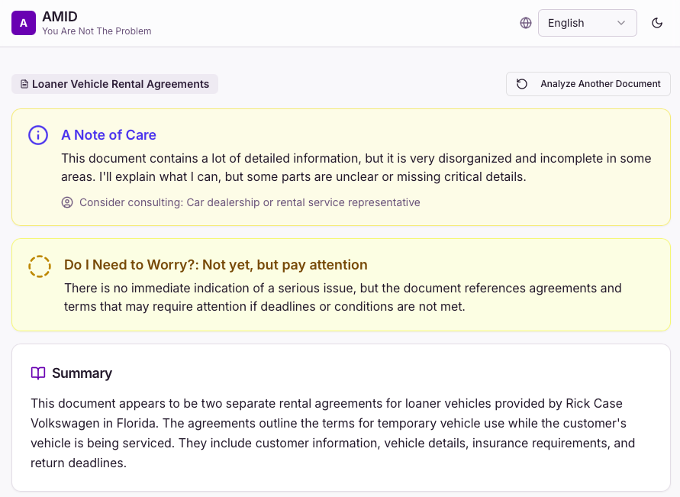Toggle dark mode with the moon icon
This screenshot has width=680, height=497.
657,23
